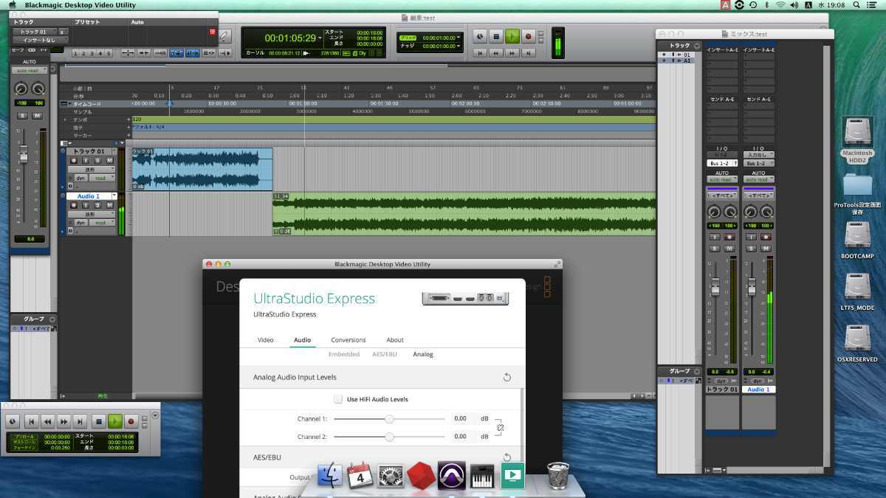The image size is (886, 498).
Task: Select the Analog audio sub-tab
Action: click(423, 354)
